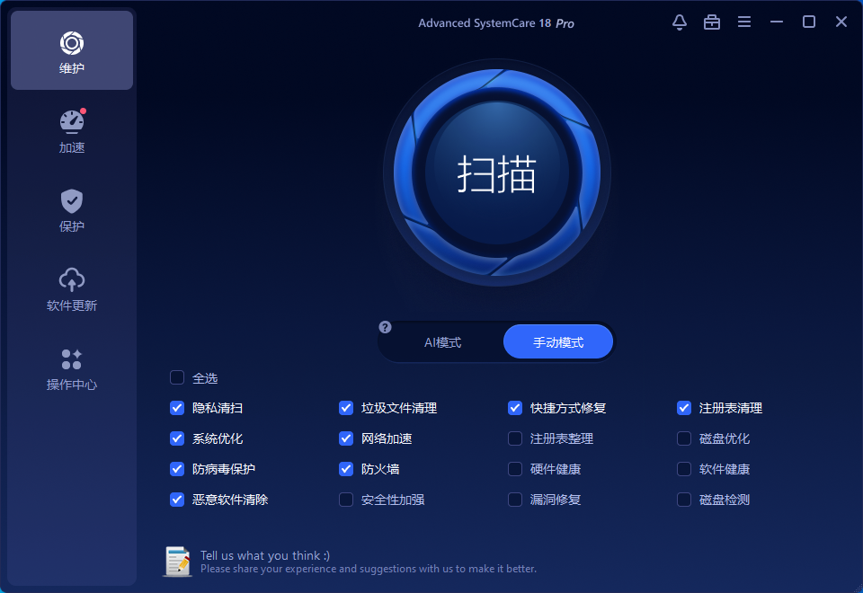The image size is (863, 593).
Task: Open the 维护 (Maintenance) sidebar icon
Action: tap(72, 43)
